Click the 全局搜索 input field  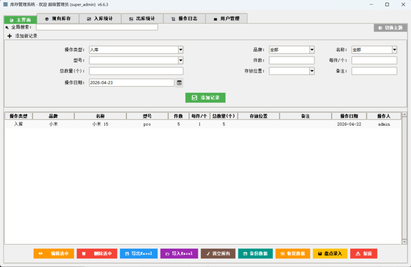[97, 27]
